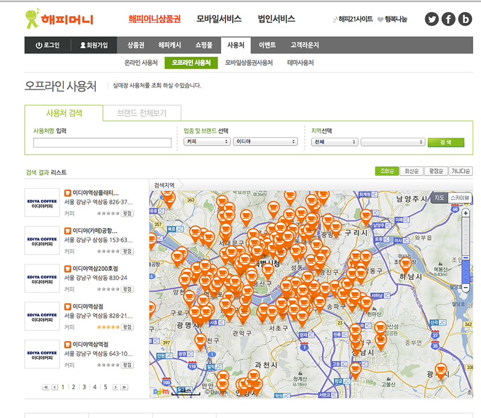This screenshot has height=418, width=481.
Task: Open the blog 'b' social icon
Action: pyautogui.click(x=465, y=19)
